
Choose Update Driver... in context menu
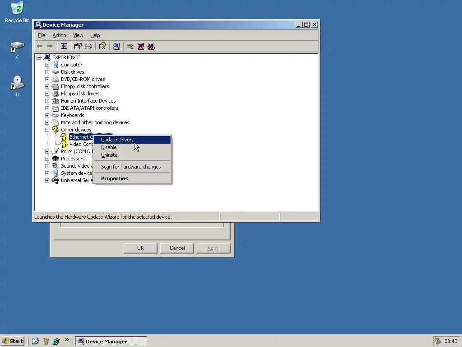point(132,140)
